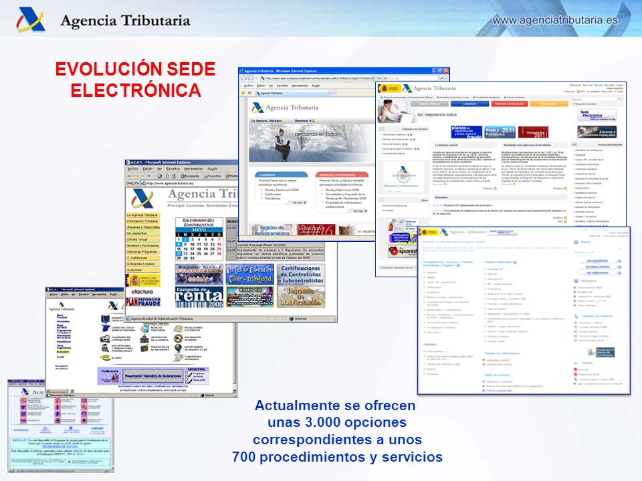Select highlighted day 22 in the May calendar
This screenshot has width=642, height=481.
pyautogui.click(x=179, y=254)
